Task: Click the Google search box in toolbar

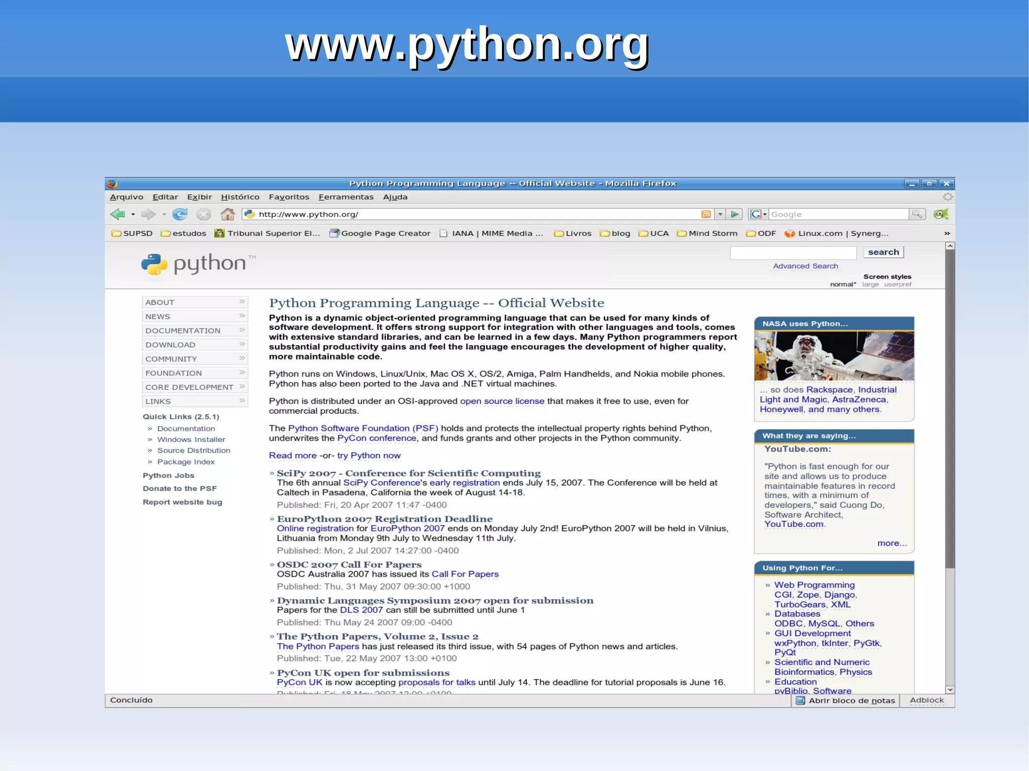Action: (x=839, y=214)
